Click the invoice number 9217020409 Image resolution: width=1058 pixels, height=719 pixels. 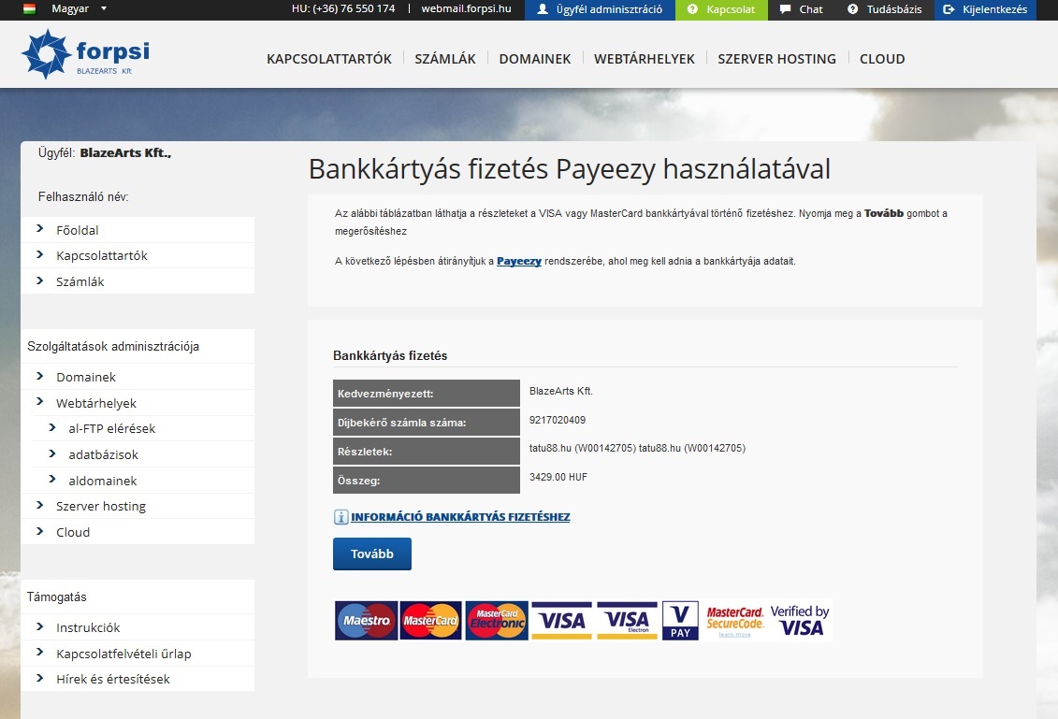pos(558,420)
